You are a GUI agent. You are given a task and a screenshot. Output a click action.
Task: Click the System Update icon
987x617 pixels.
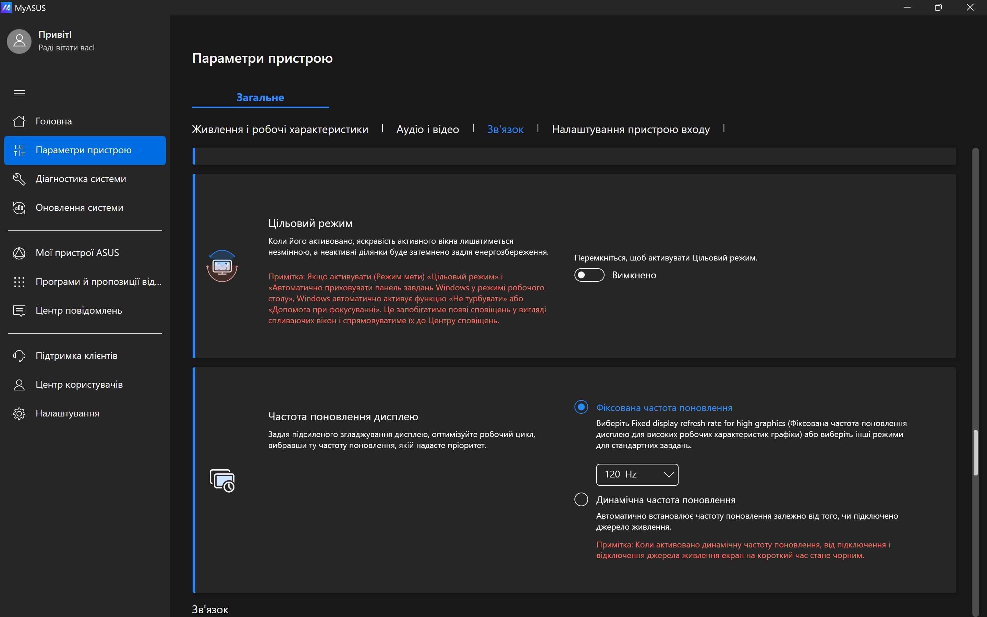tap(19, 208)
